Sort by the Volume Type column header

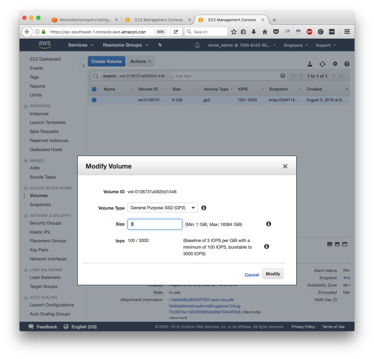(x=216, y=89)
